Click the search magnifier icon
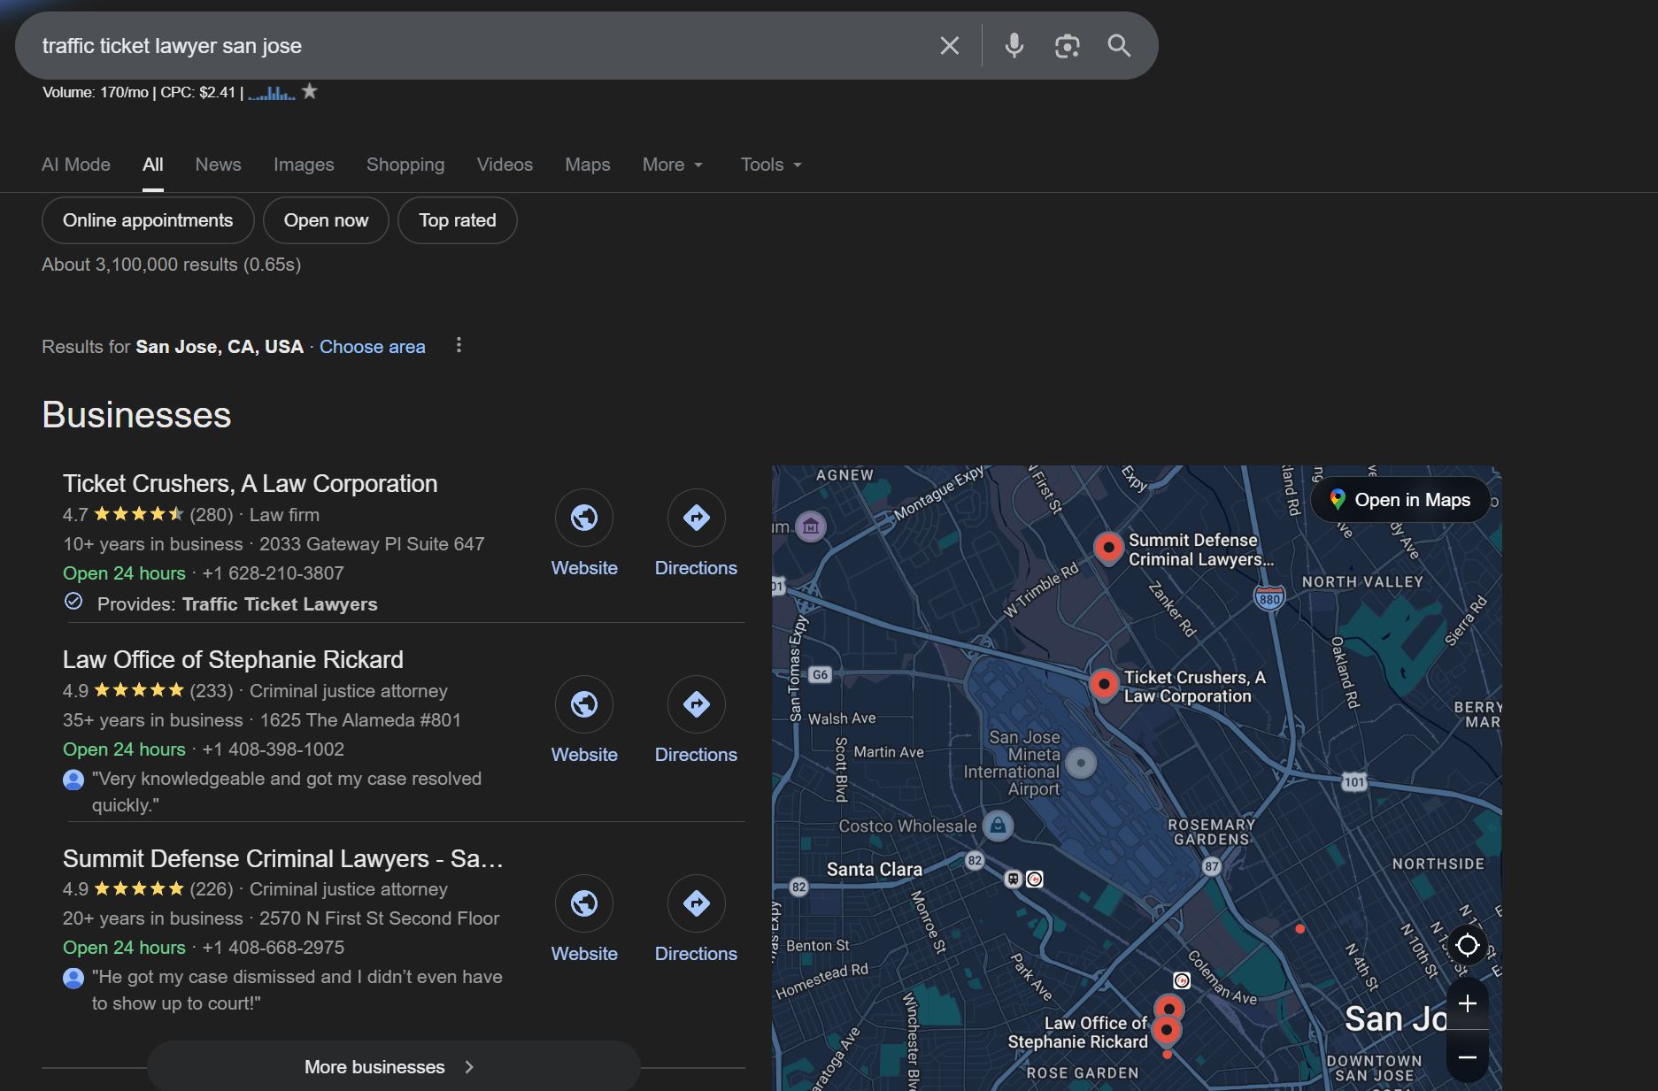The image size is (1658, 1091). [1118, 45]
